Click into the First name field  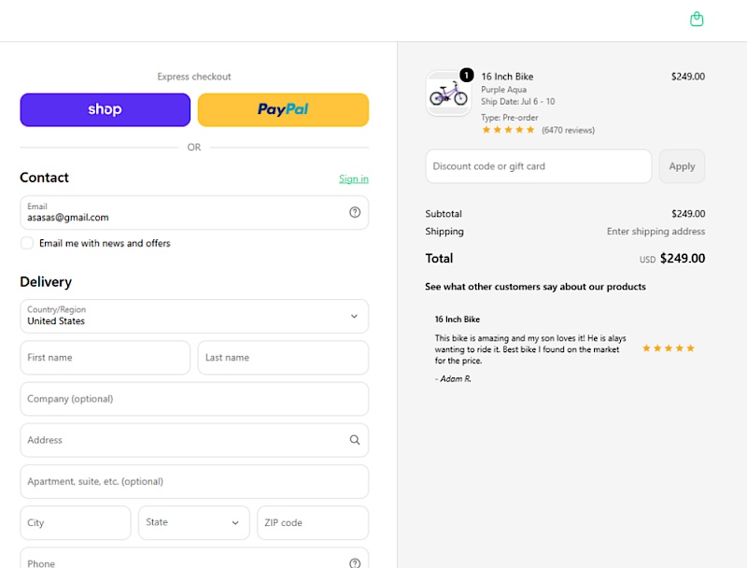click(x=106, y=358)
